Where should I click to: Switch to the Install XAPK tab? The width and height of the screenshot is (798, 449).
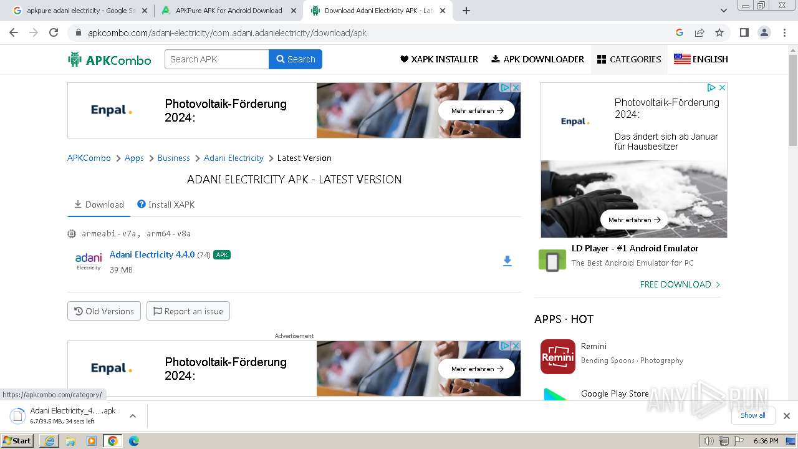point(166,205)
